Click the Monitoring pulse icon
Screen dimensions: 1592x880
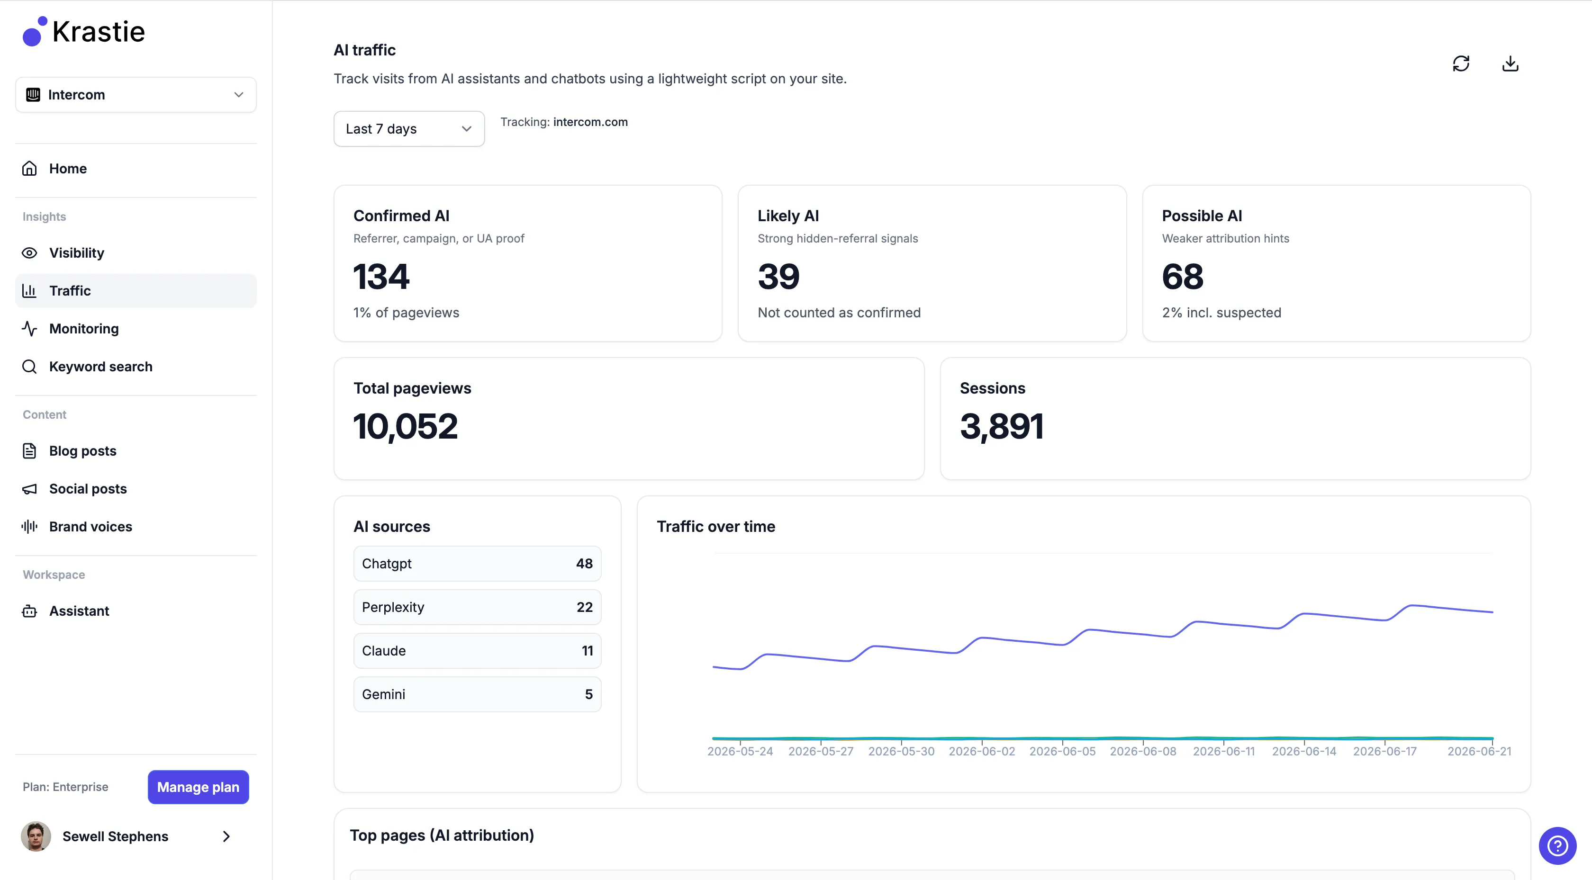pos(29,329)
